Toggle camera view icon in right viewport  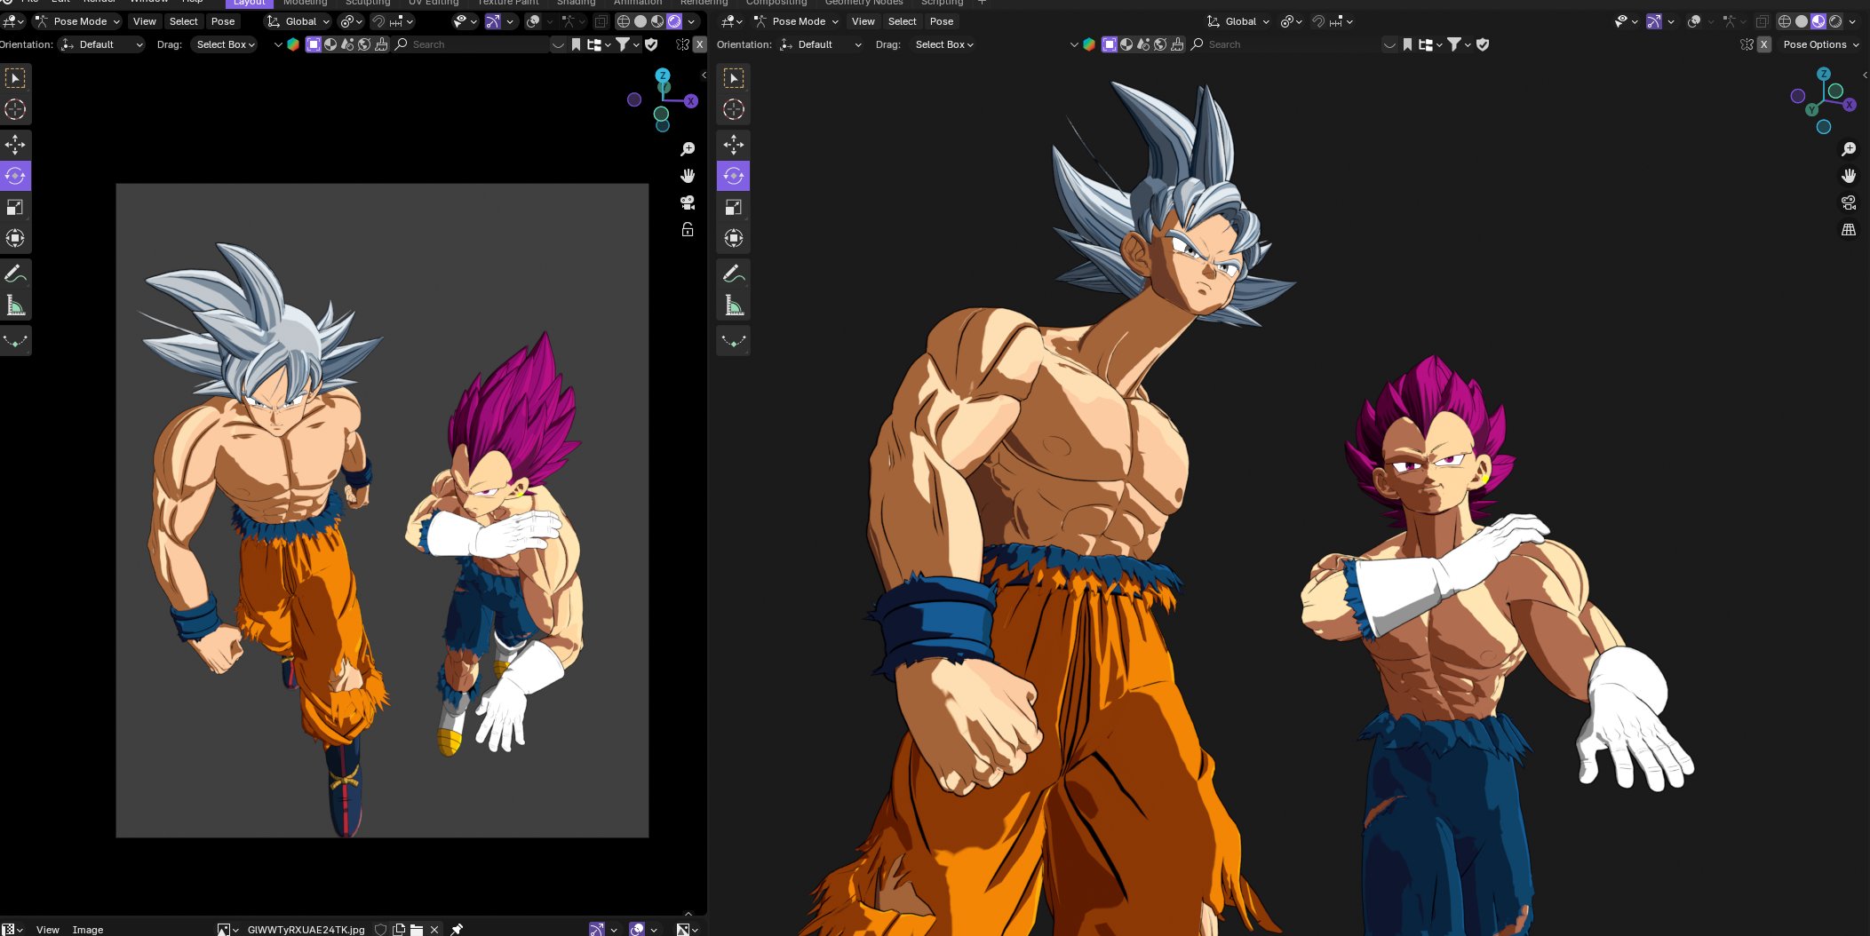(1849, 202)
